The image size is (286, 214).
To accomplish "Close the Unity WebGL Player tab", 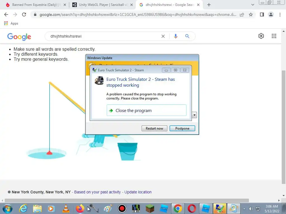I will (x=132, y=5).
